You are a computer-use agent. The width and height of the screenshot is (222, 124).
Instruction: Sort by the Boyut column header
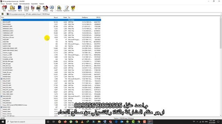pos(56,18)
